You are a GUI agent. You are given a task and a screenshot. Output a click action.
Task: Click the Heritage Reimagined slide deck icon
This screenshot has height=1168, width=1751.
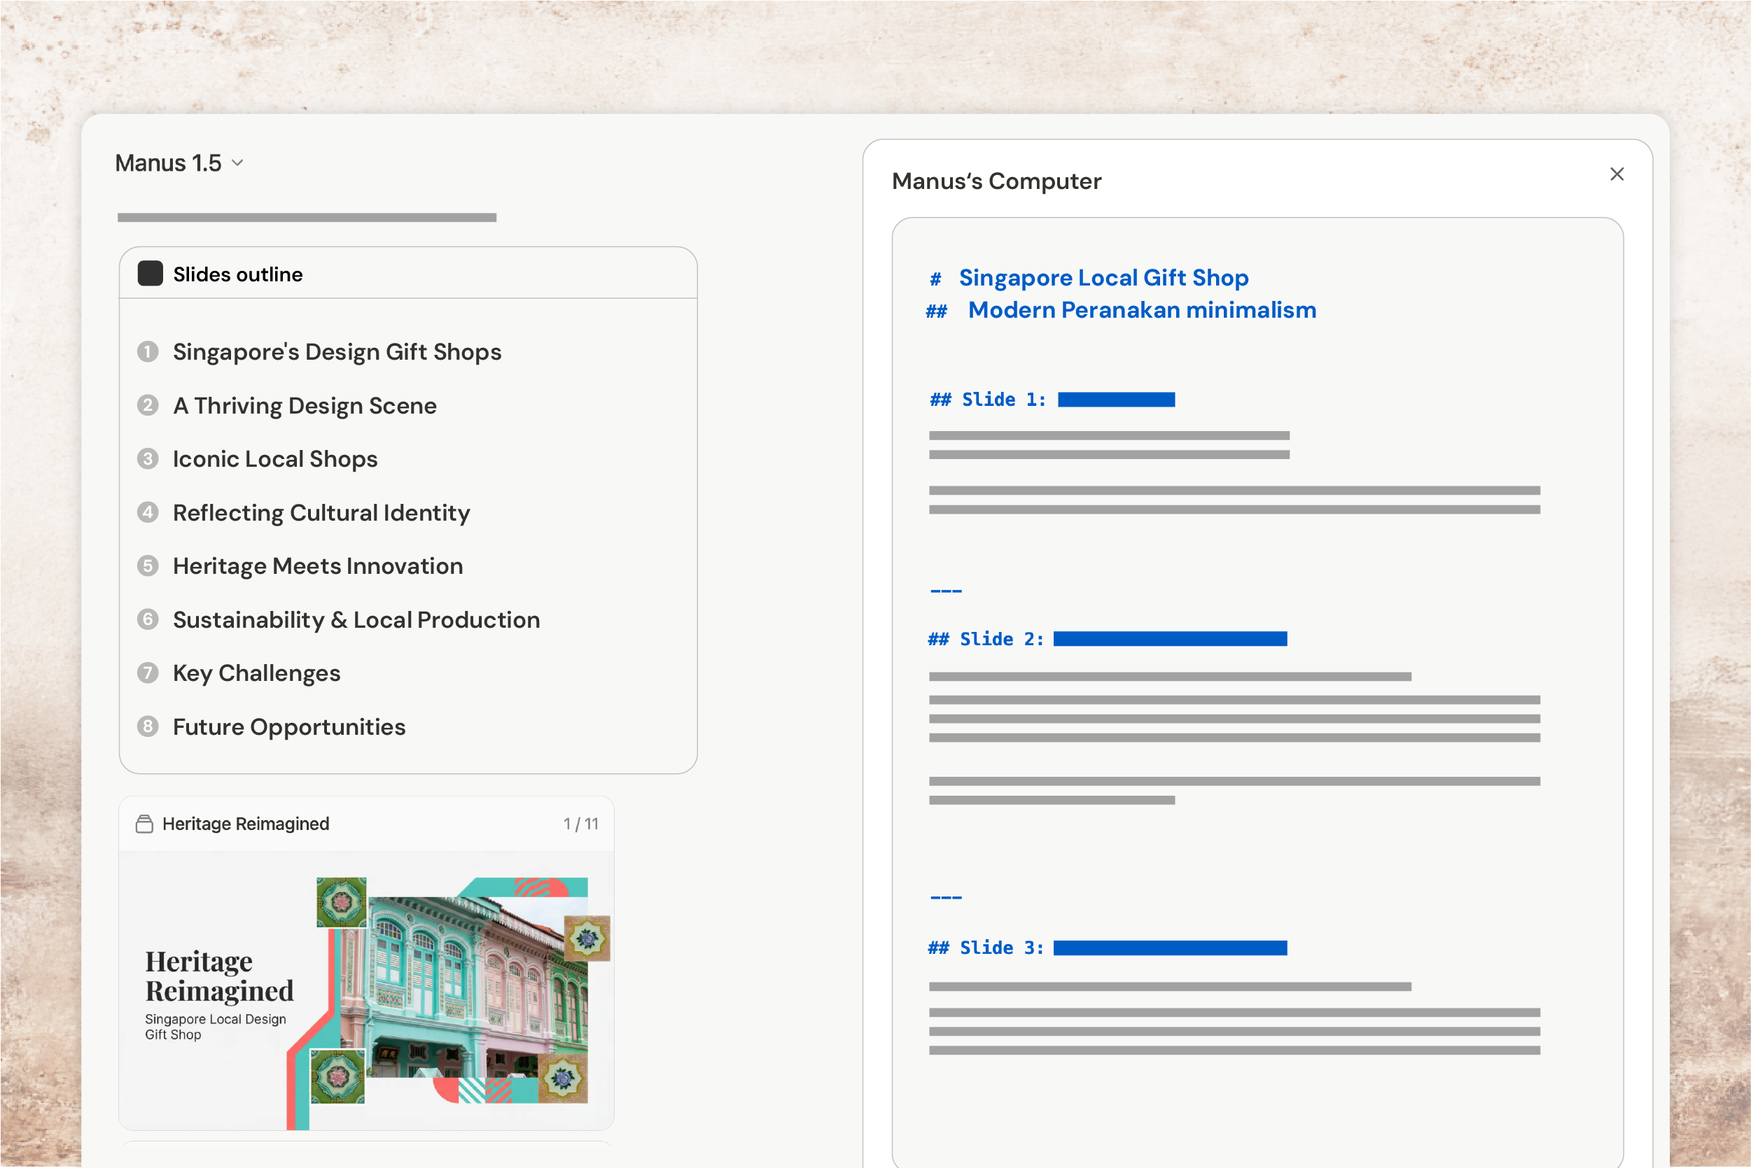pyautogui.click(x=144, y=824)
